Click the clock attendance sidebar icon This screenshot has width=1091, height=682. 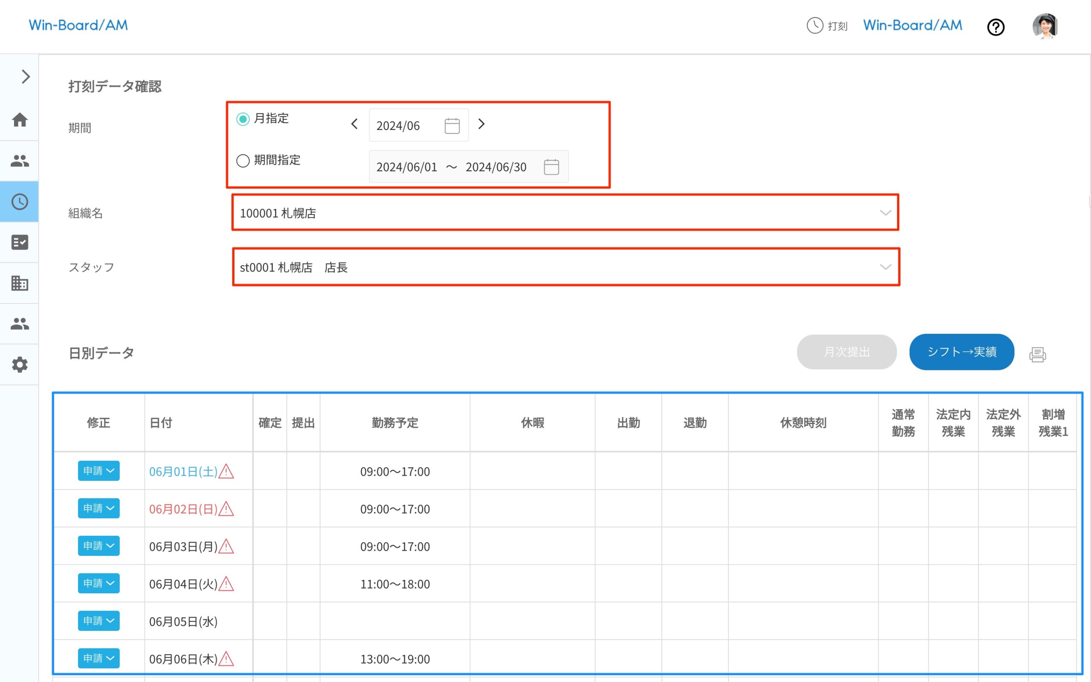19,202
